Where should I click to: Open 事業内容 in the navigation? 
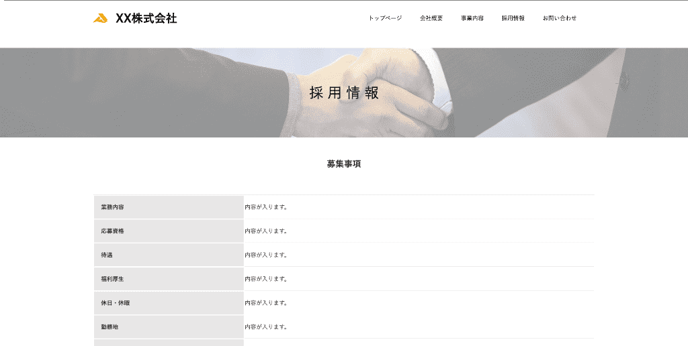472,18
